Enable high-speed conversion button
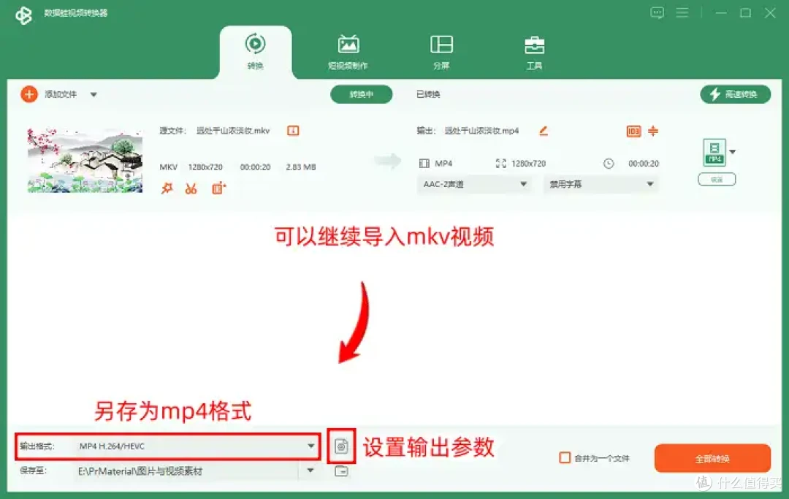789x499 pixels. [x=735, y=94]
